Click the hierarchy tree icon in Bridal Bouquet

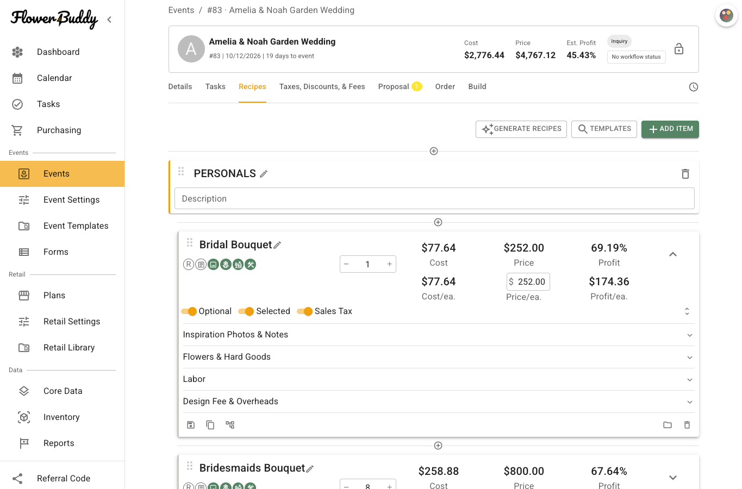coord(230,425)
